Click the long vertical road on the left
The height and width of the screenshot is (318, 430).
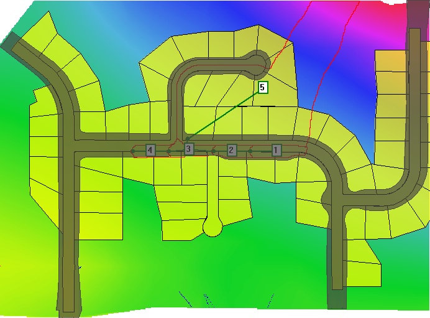68,218
